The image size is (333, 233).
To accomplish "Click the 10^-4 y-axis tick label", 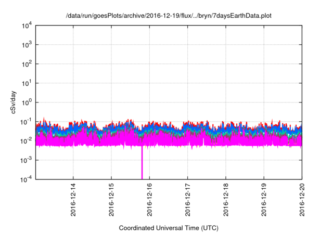I will (x=27, y=179).
